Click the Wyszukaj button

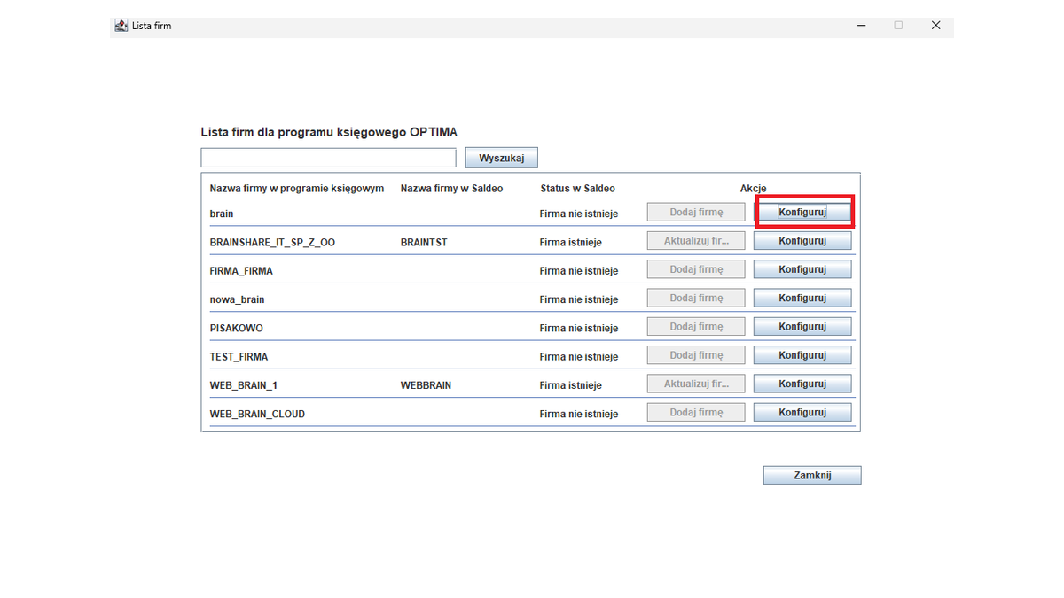point(502,158)
